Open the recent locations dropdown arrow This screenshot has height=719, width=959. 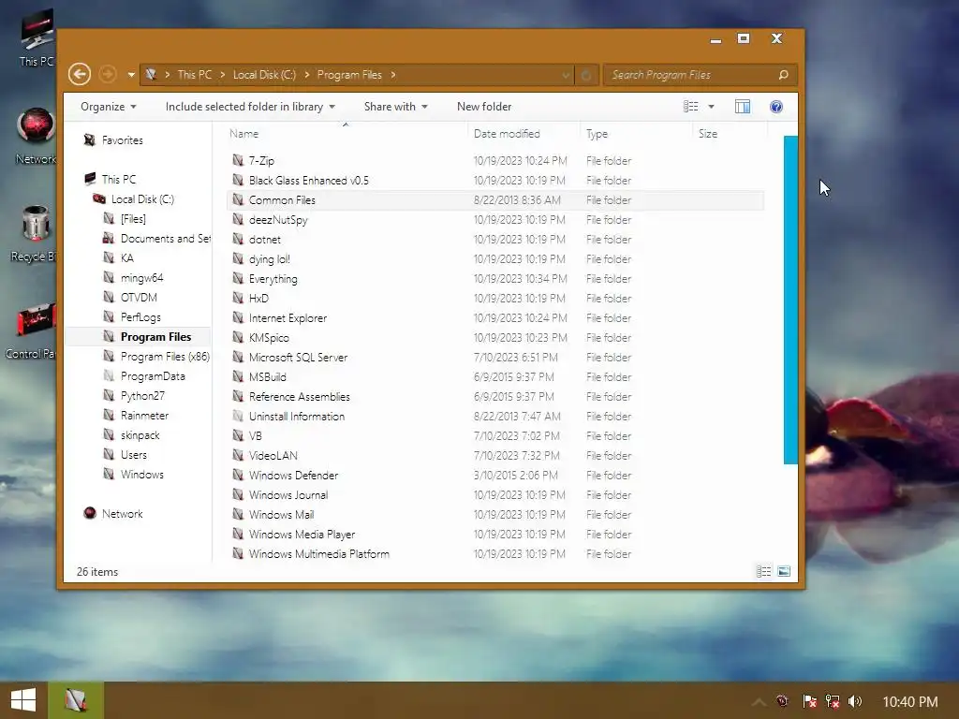(131, 75)
